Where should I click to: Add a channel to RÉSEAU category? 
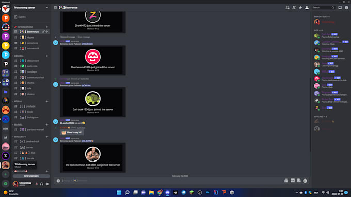click(47, 101)
